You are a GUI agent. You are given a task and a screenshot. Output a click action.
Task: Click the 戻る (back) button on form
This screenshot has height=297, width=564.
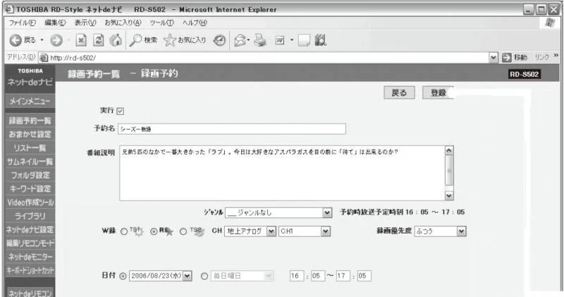[399, 93]
